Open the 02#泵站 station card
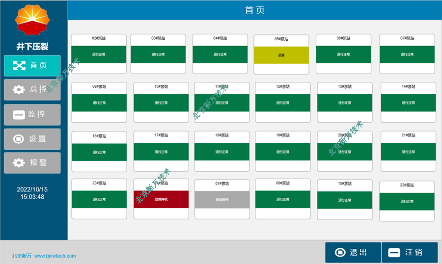 tap(99, 54)
